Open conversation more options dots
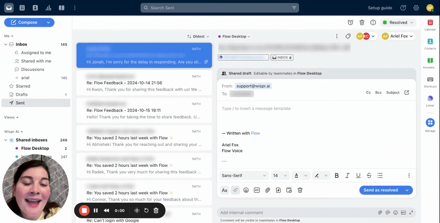This screenshot has height=223, width=440. 337,36
